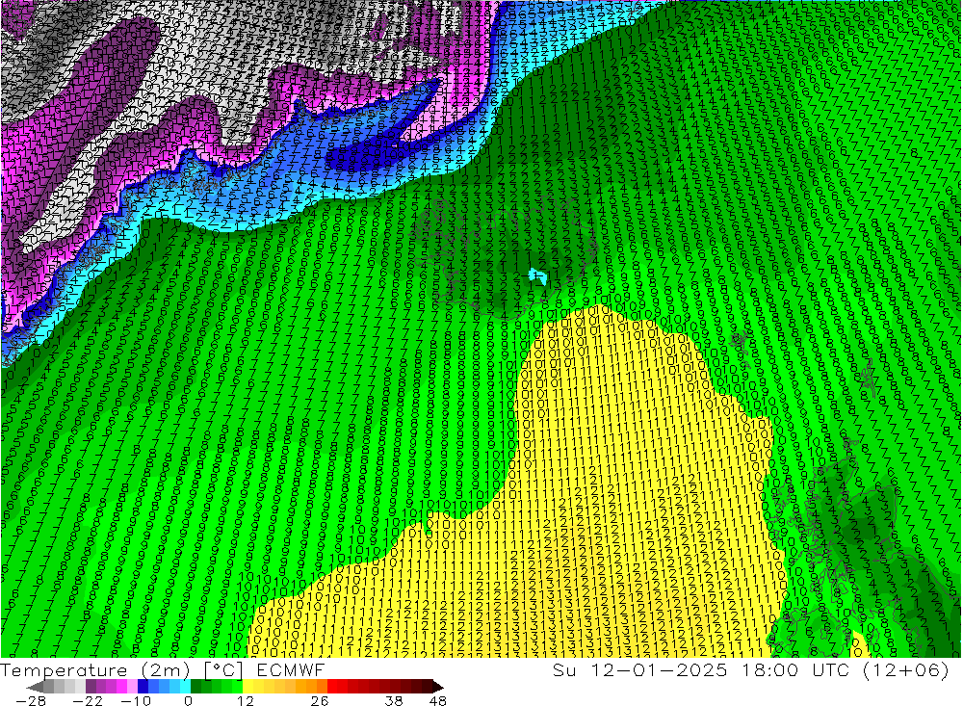Click the '26' legend value
Viewport: 963px width, 706px height.
click(320, 700)
